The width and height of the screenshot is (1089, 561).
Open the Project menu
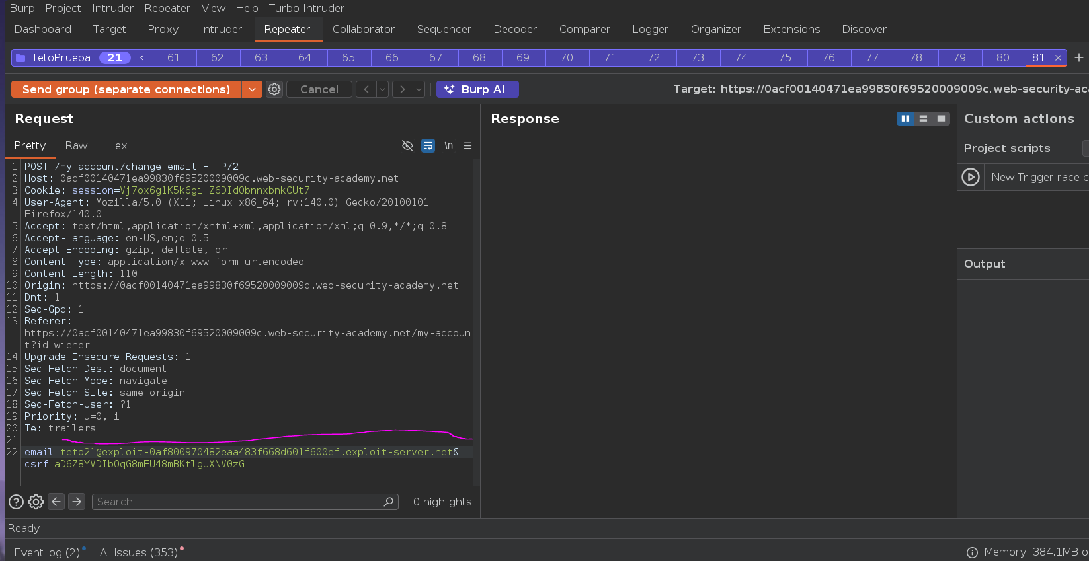[x=63, y=8]
